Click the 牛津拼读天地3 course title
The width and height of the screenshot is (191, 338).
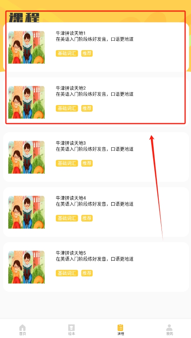tap(71, 143)
